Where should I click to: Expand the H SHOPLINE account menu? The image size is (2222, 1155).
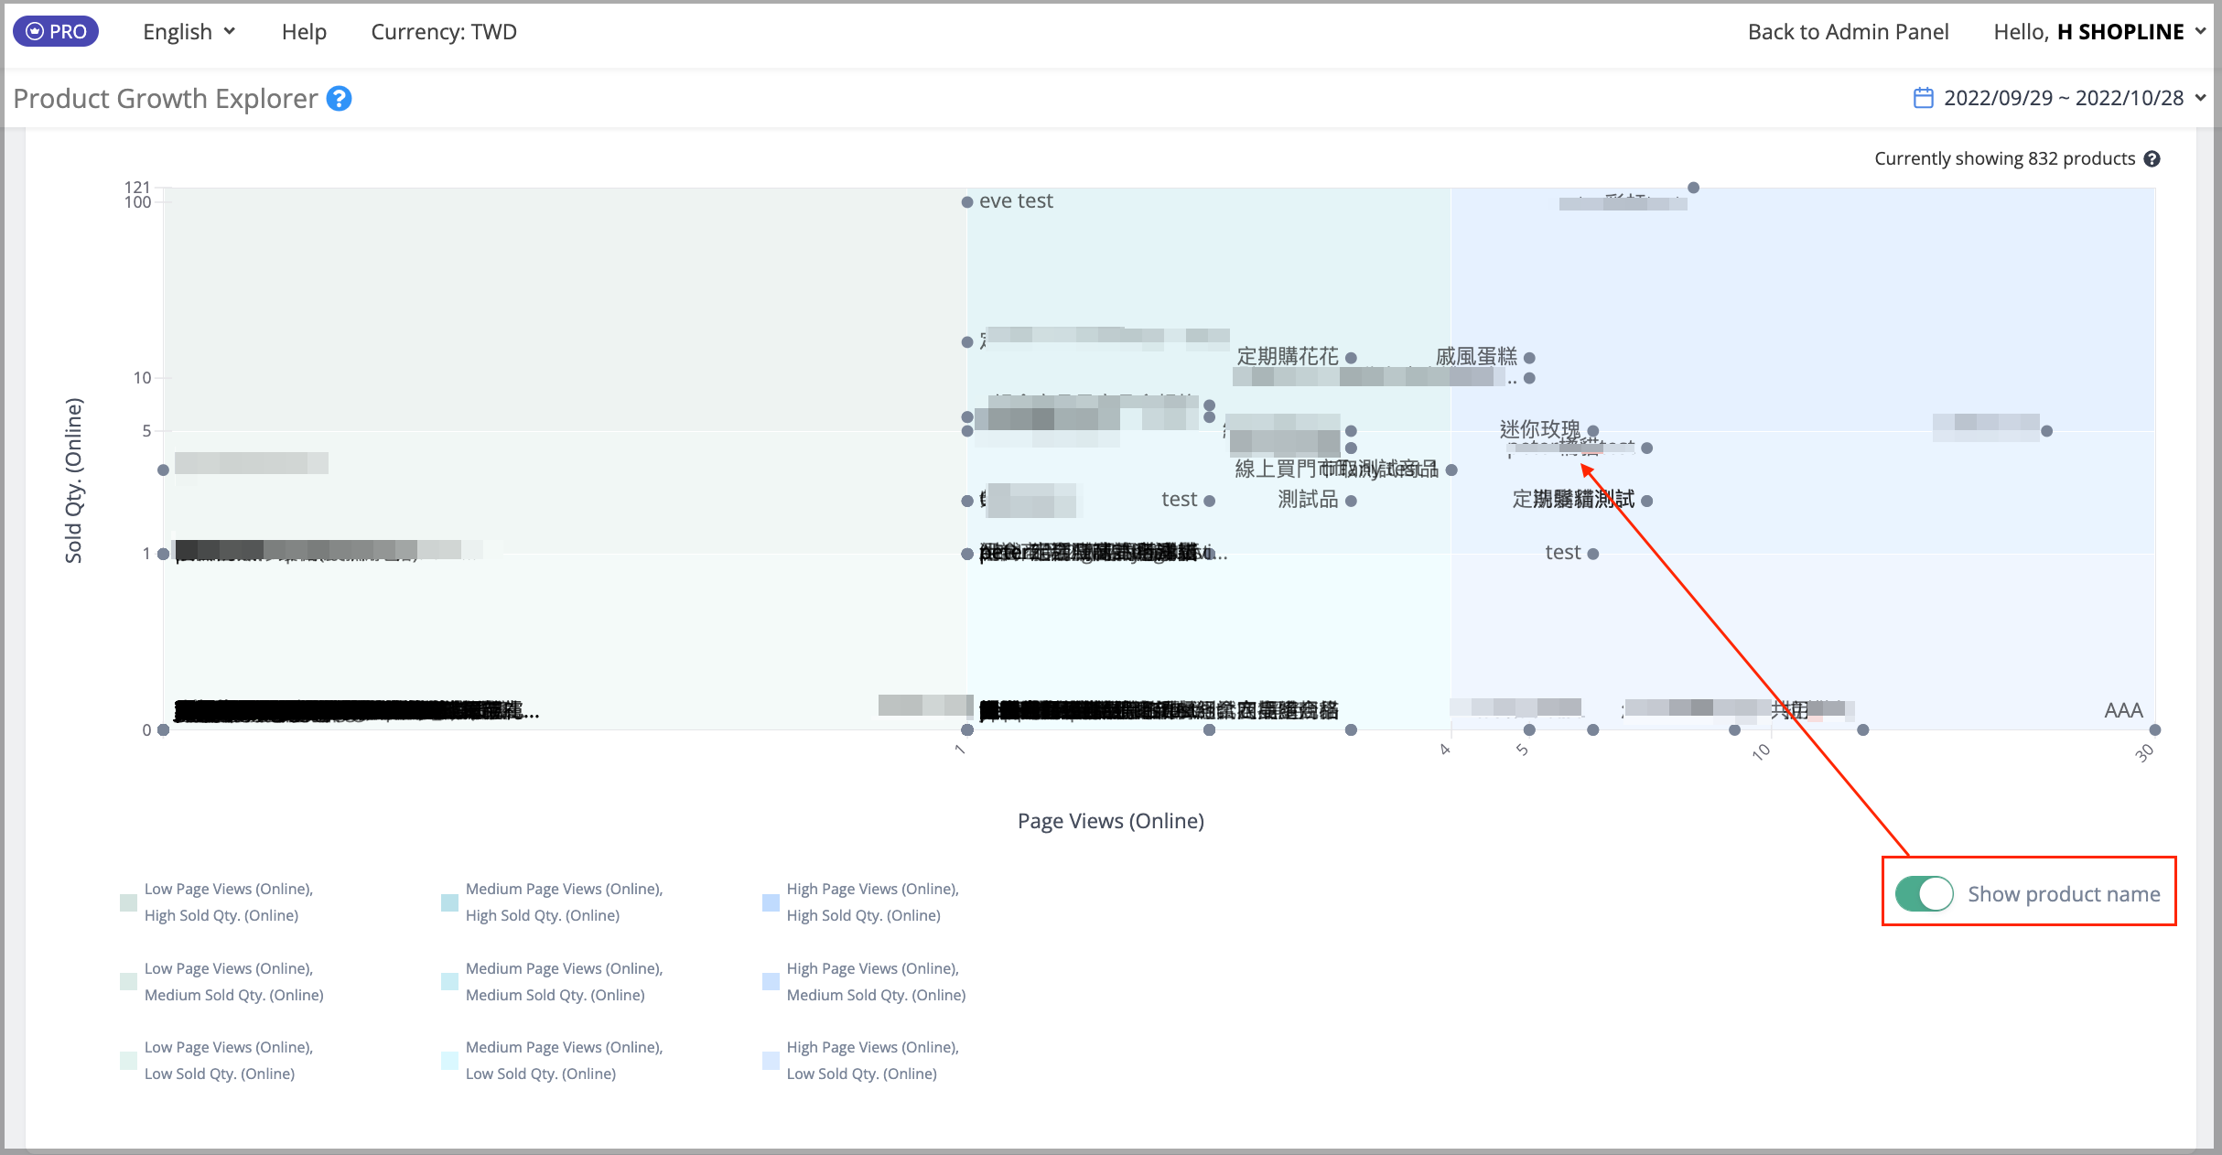(x=2099, y=32)
